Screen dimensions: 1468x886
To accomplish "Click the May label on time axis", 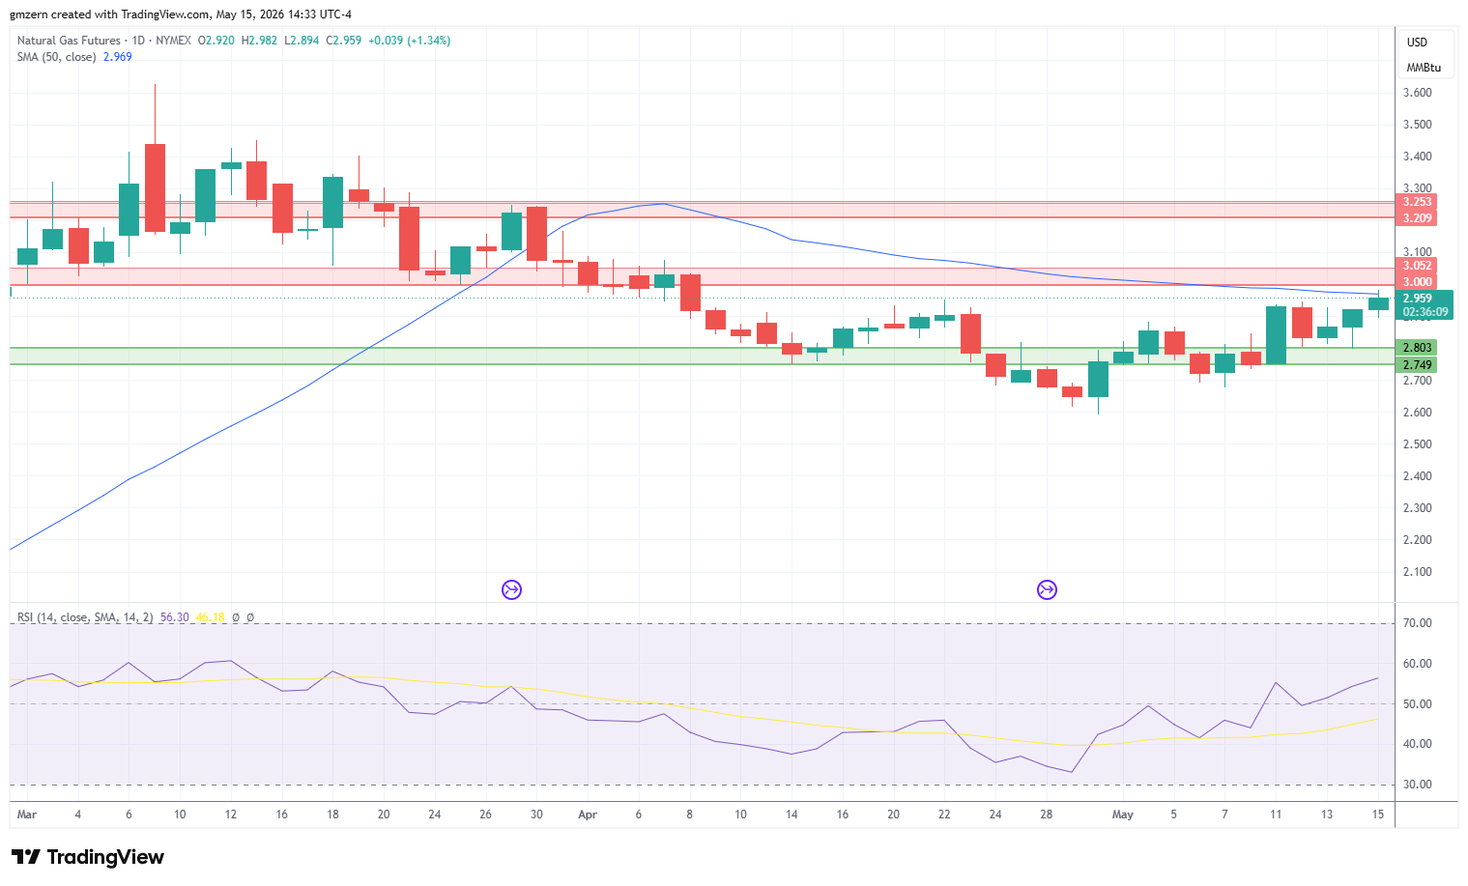I will (x=1123, y=815).
